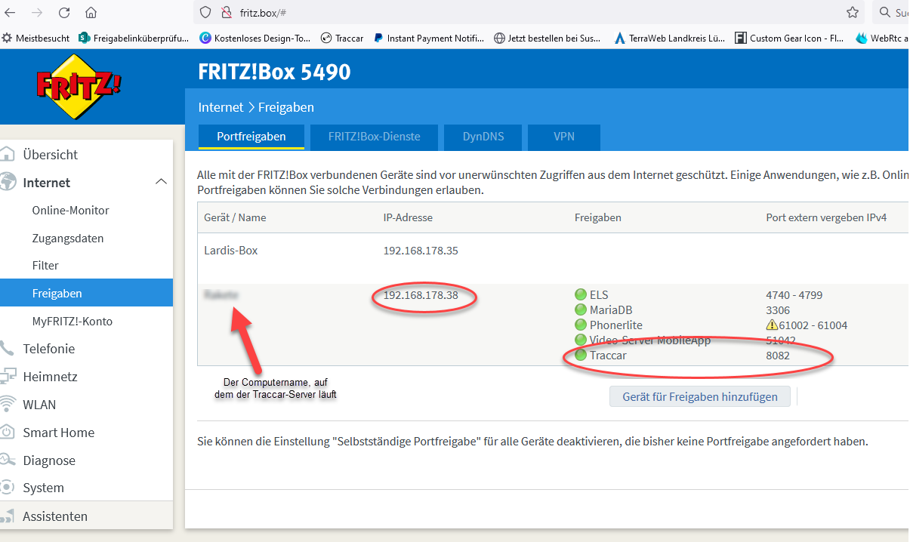Image resolution: width=910 pixels, height=542 pixels.
Task: Click Gerät für Freigaben hinzufügen button
Action: click(x=699, y=396)
